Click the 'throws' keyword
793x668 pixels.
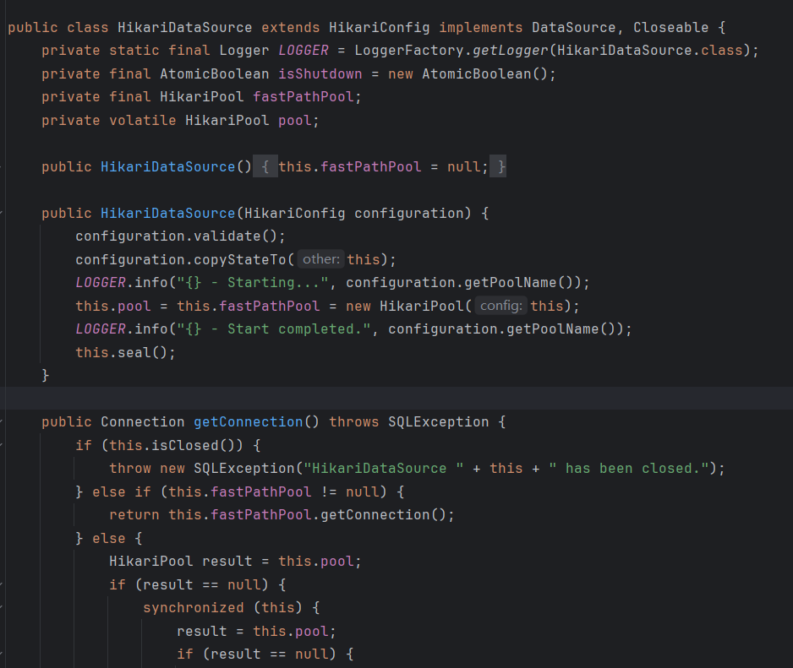(x=353, y=422)
